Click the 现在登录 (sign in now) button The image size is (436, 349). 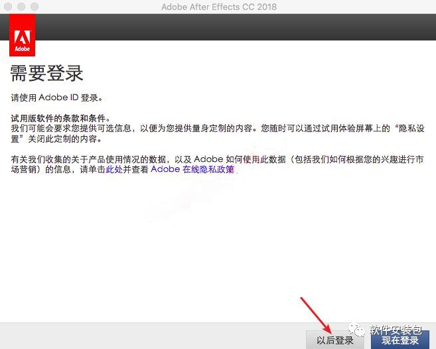[x=400, y=340]
